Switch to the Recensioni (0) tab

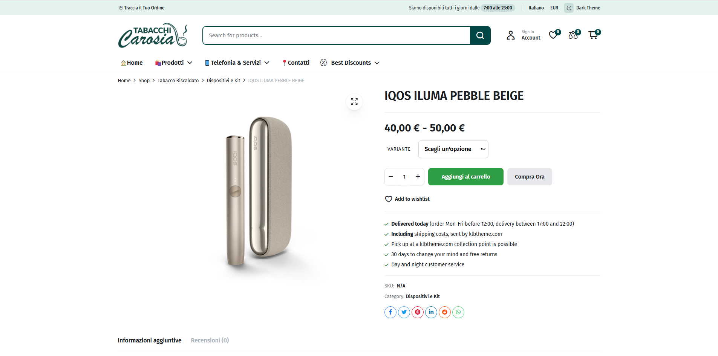coord(210,341)
